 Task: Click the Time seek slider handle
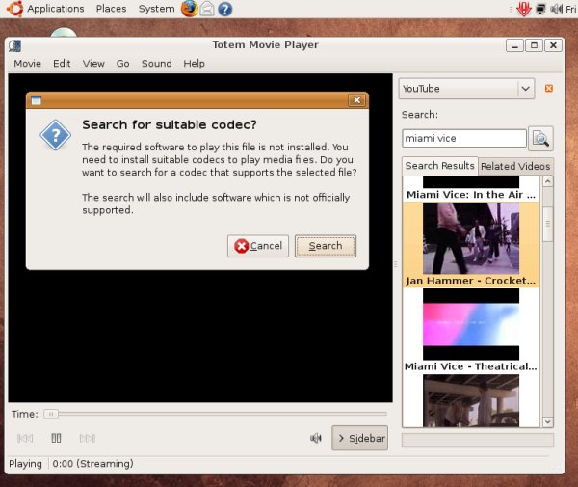(x=51, y=414)
